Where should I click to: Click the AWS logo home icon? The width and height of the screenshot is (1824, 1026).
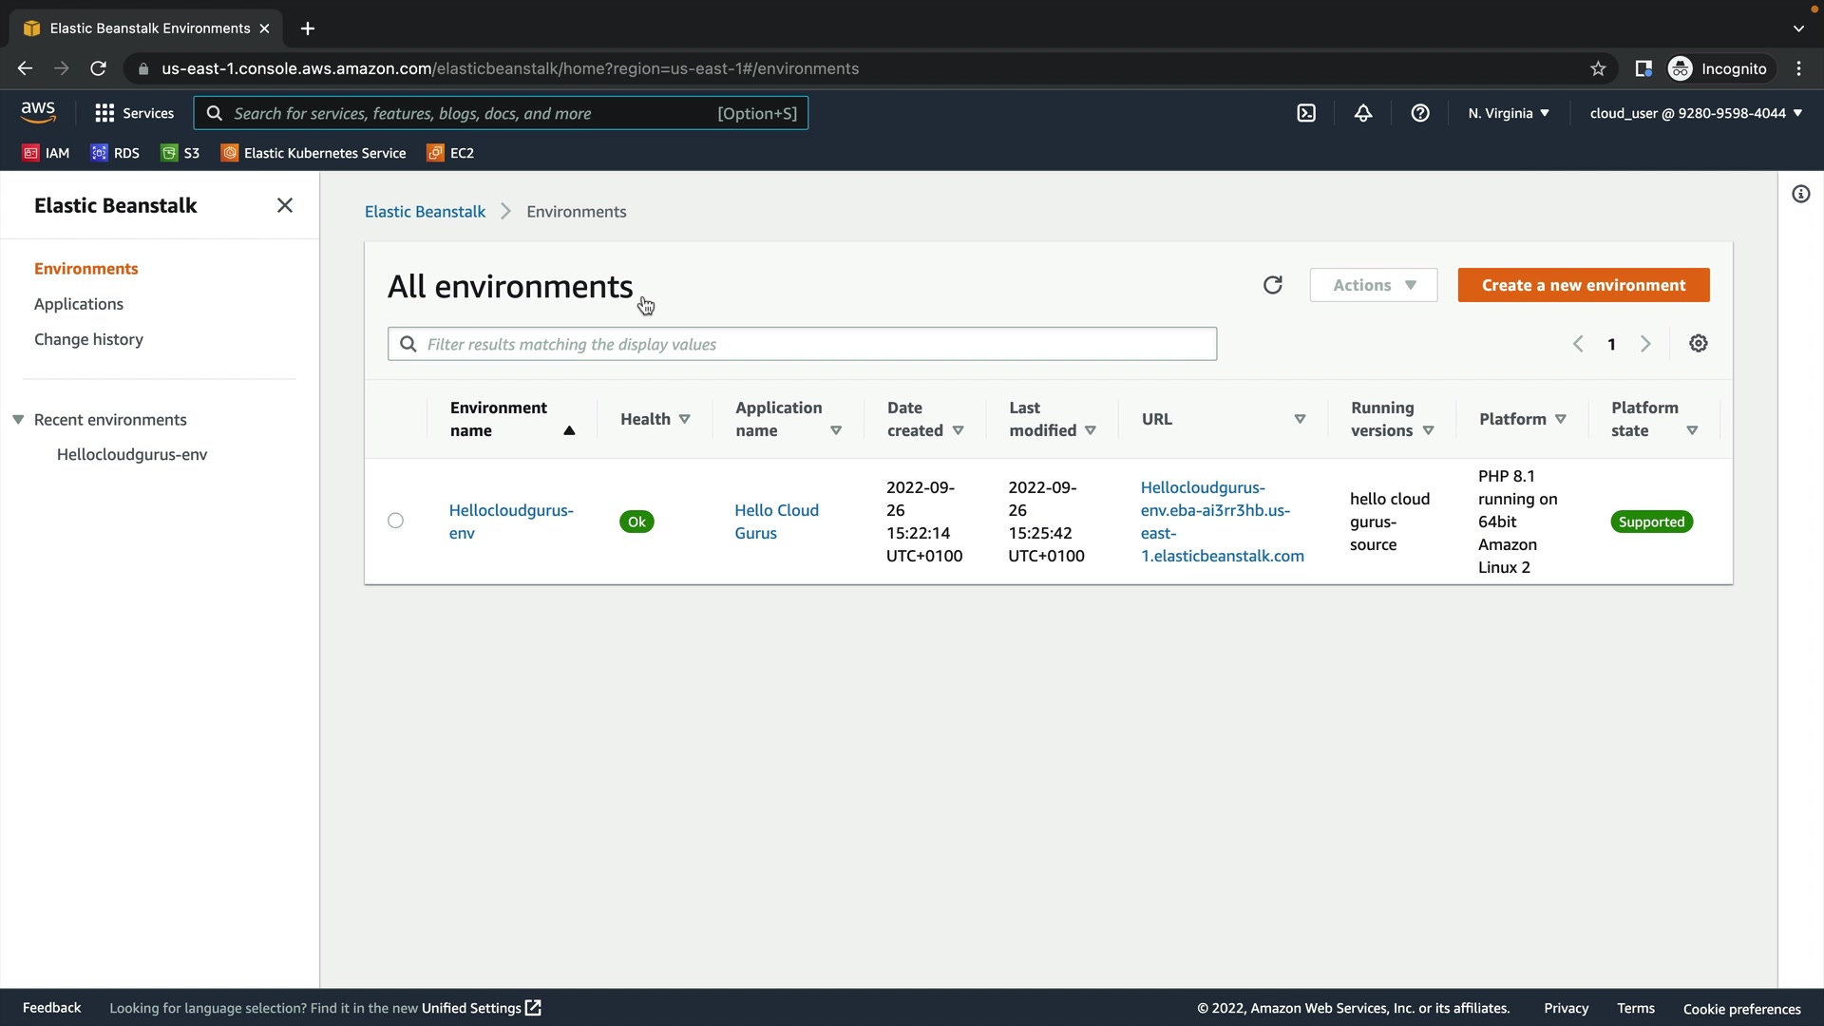point(38,112)
